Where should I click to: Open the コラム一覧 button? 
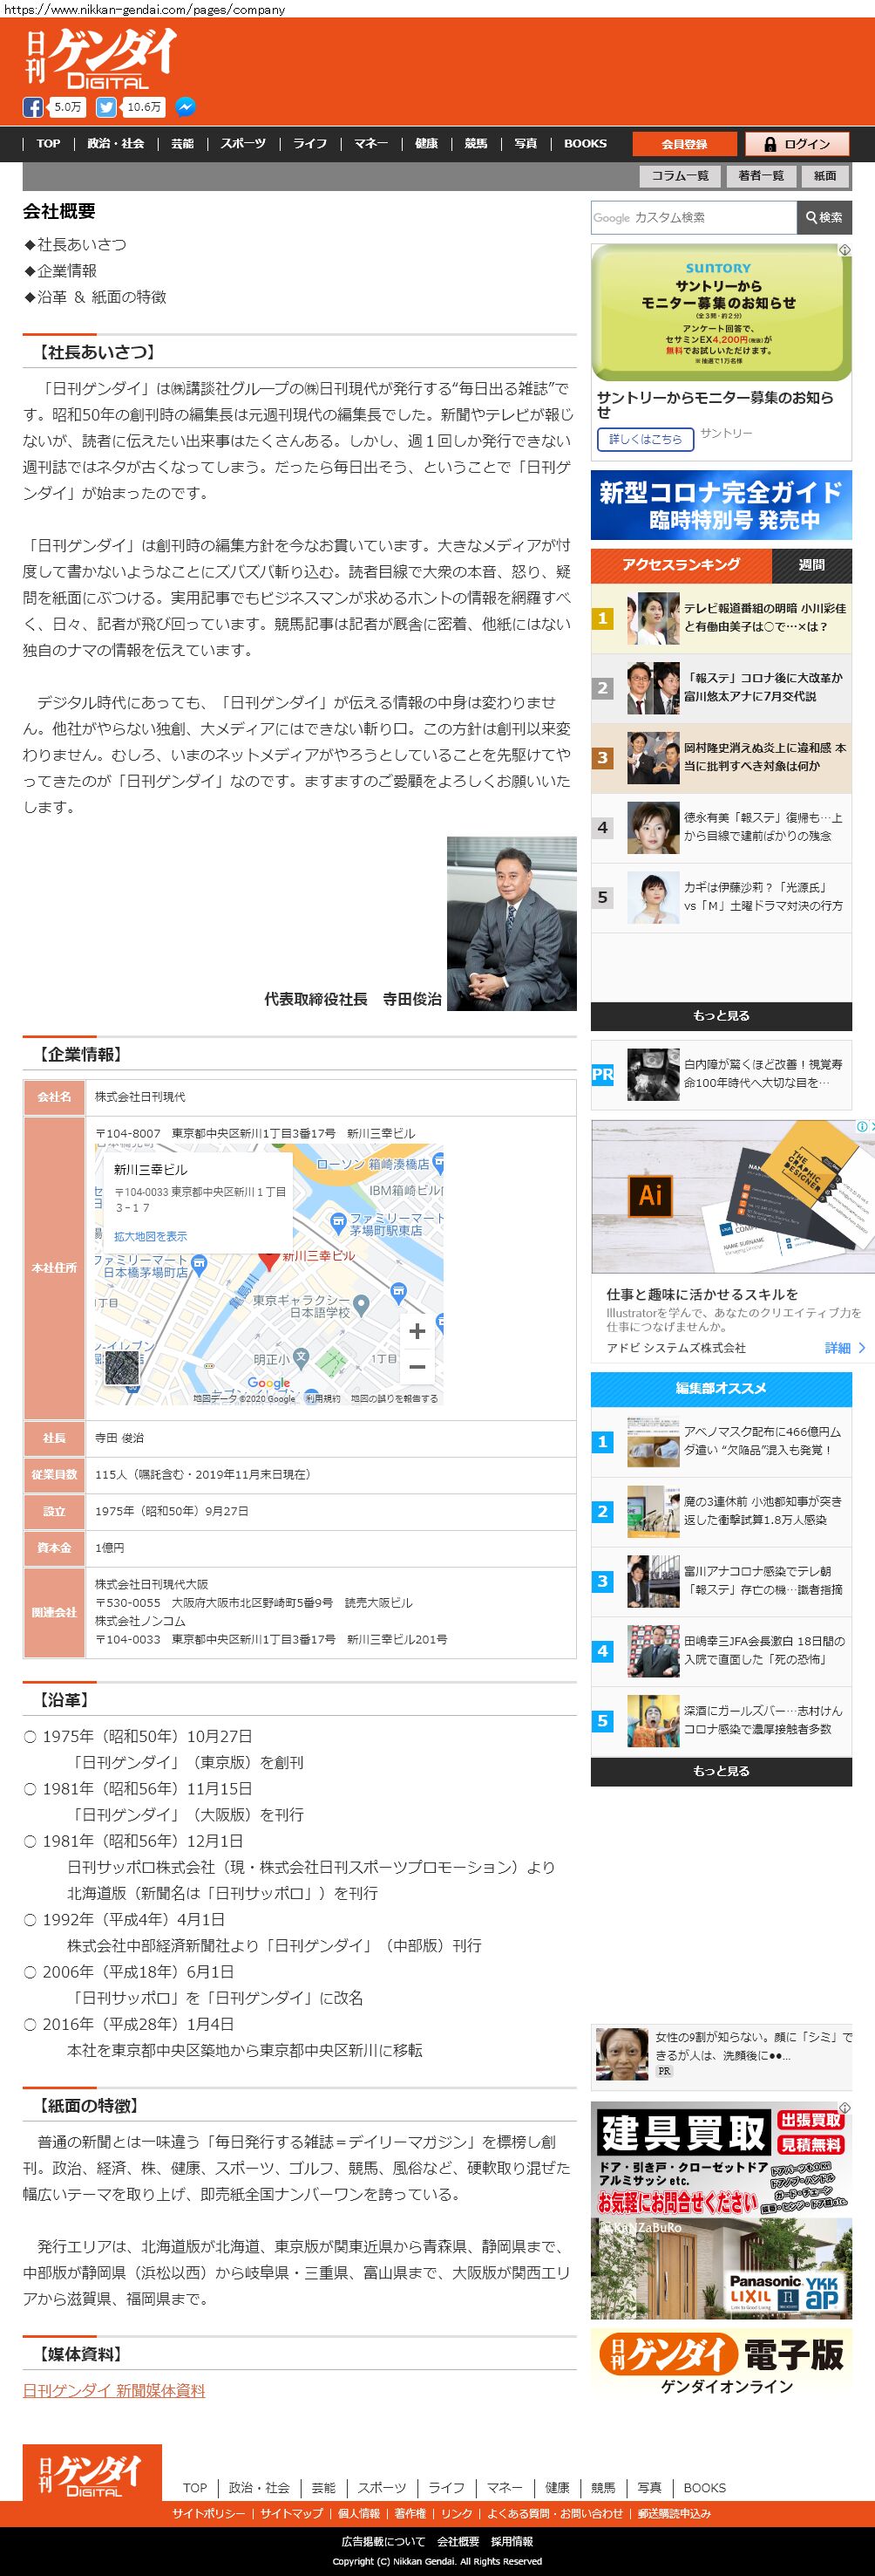click(679, 176)
